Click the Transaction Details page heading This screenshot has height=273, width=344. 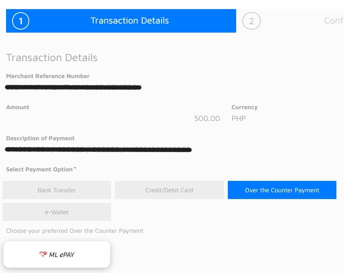coord(52,58)
